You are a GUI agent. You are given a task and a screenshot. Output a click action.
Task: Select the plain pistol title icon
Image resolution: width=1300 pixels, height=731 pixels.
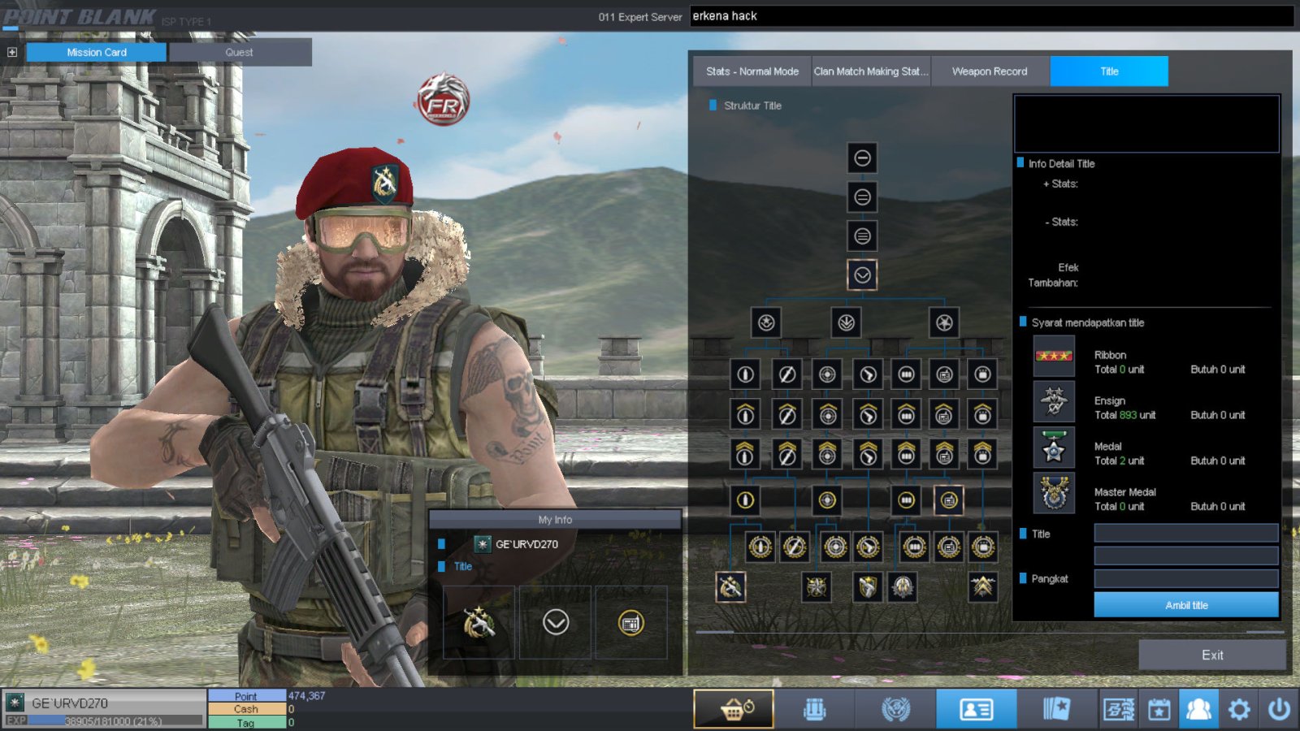[x=868, y=374]
